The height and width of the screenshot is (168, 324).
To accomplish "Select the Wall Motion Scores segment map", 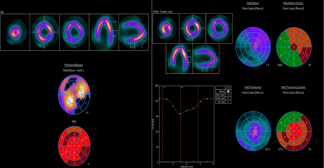I will coord(294,46).
